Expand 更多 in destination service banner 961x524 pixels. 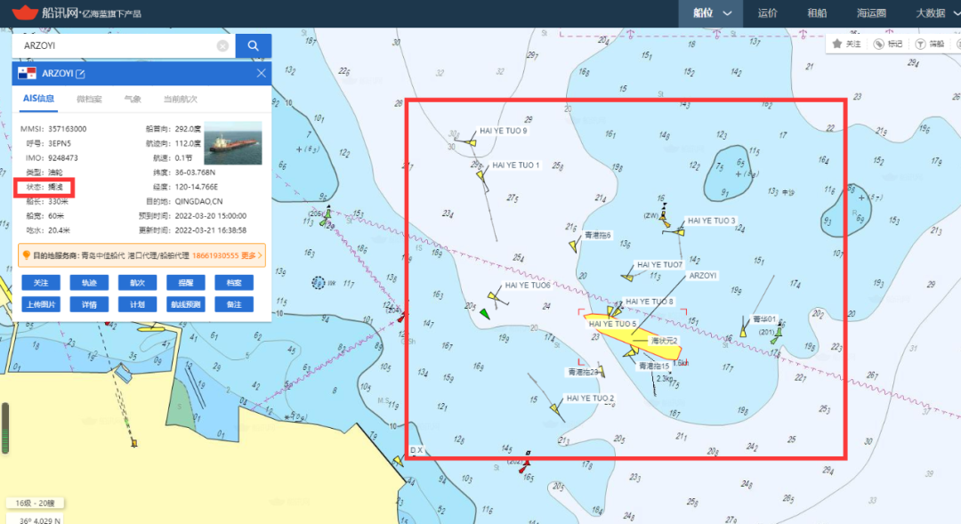coord(252,255)
